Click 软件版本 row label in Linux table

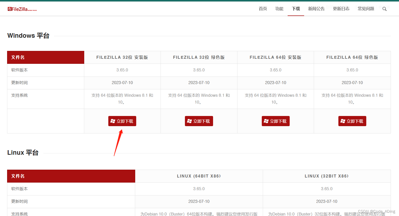point(20,189)
